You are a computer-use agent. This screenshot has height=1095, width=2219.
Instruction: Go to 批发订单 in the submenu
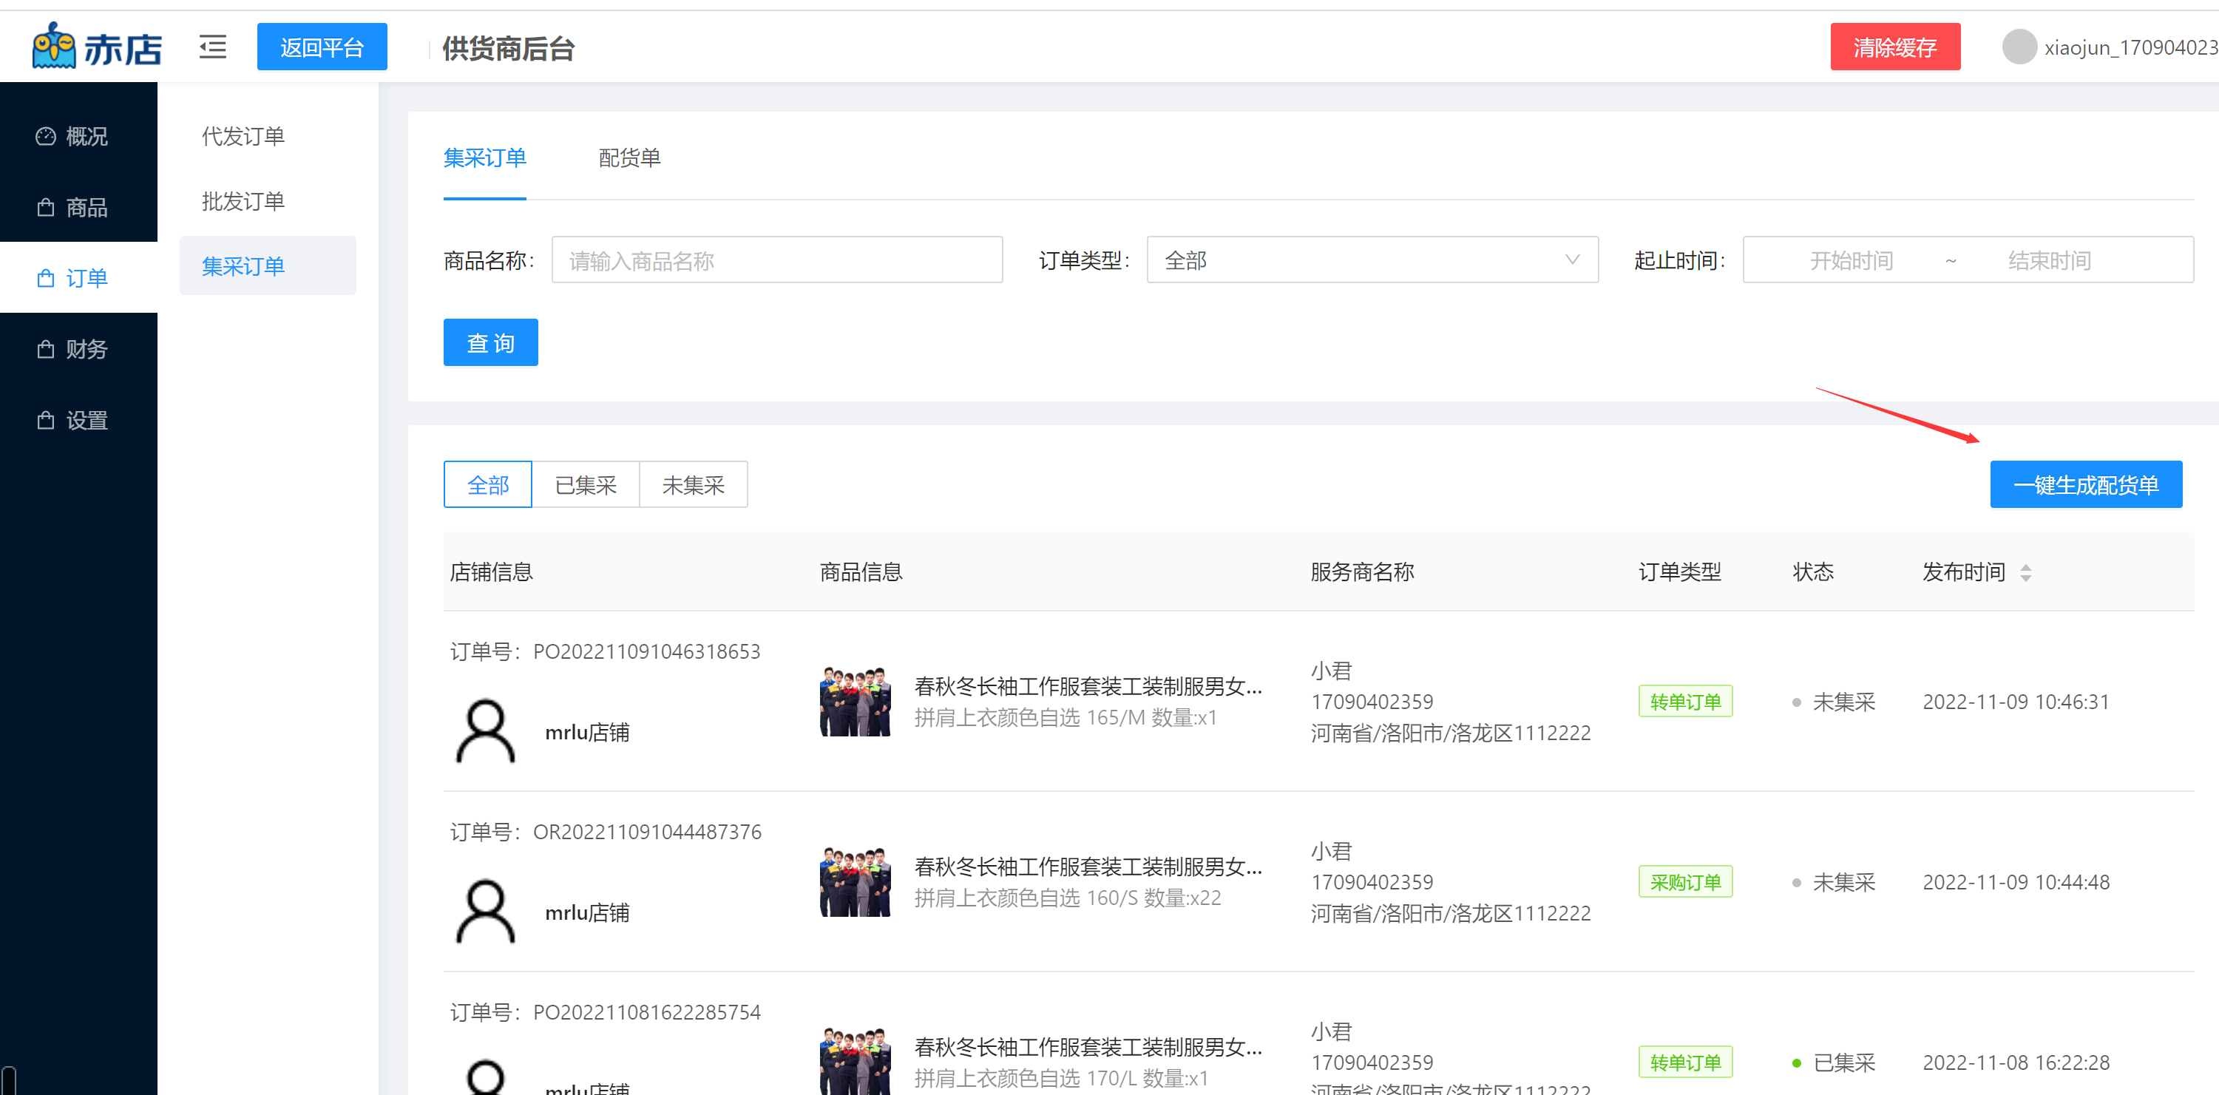coord(268,200)
